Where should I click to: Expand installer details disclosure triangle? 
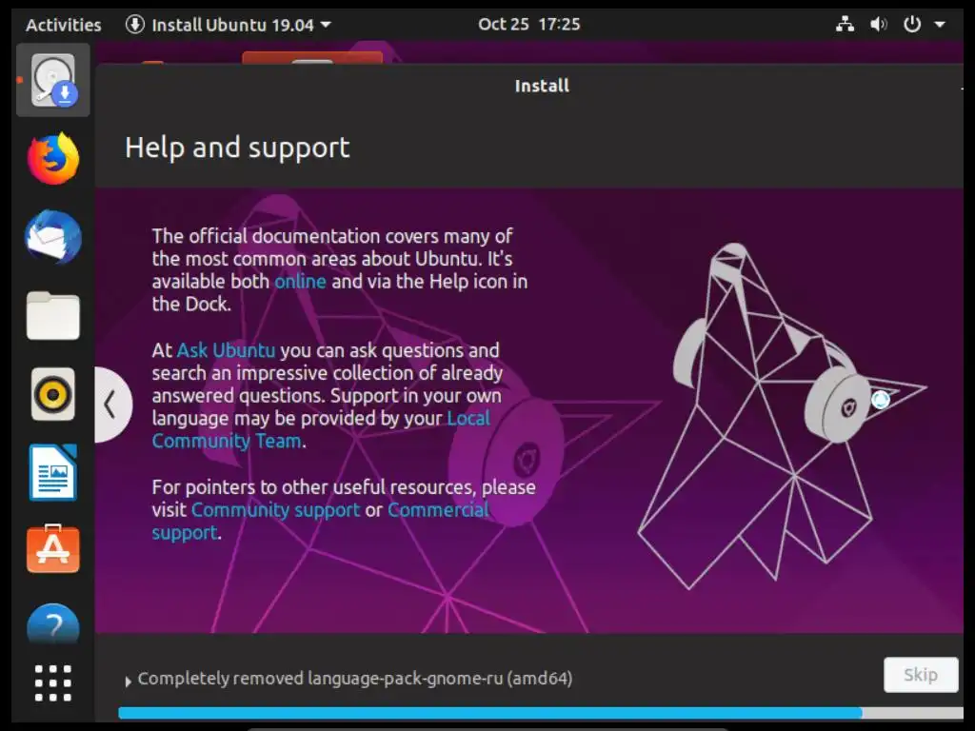tap(129, 682)
